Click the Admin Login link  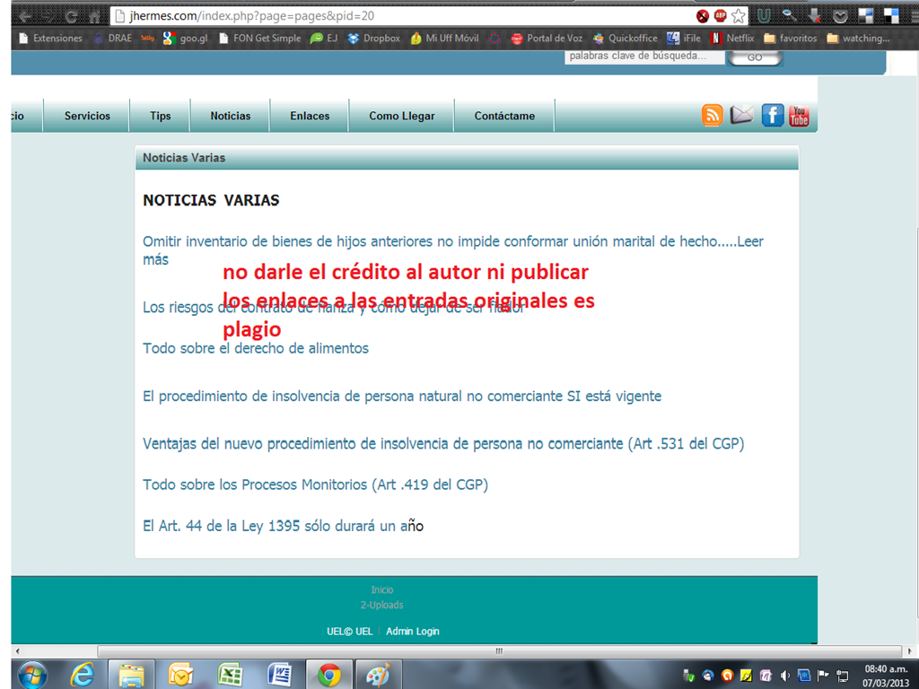click(x=413, y=632)
